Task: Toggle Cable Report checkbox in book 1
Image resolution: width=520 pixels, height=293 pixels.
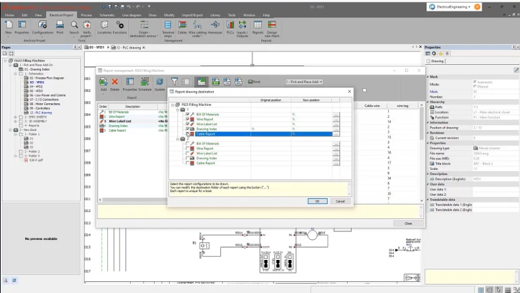Action: click(188, 134)
